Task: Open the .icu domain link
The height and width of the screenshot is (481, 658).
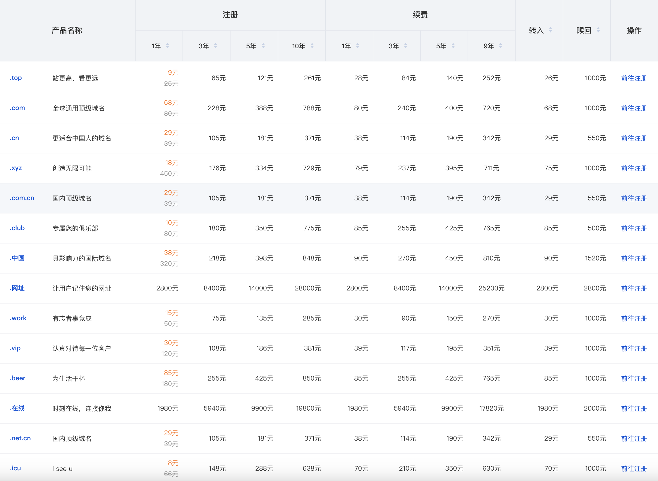Action: coord(16,468)
